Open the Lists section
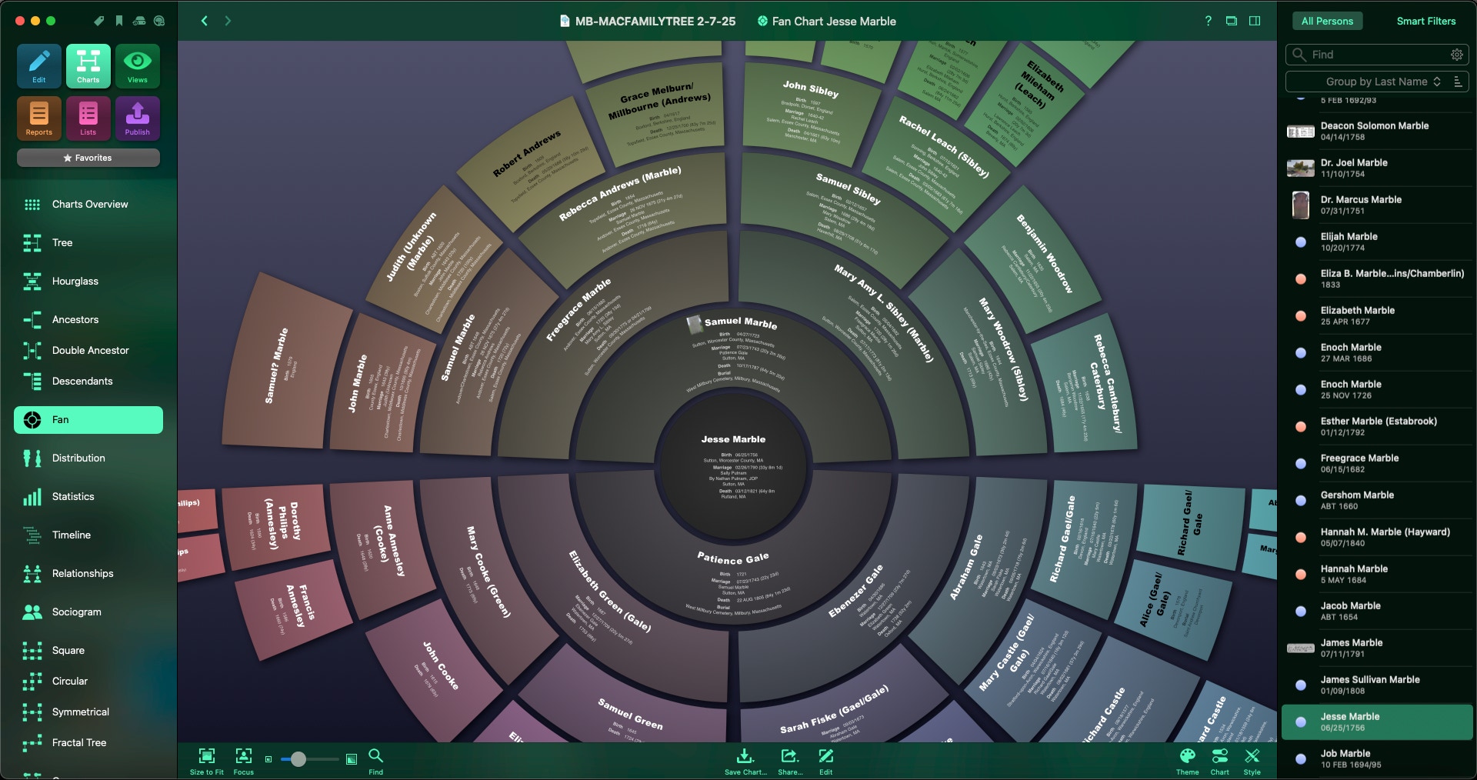1477x780 pixels. 88,118
